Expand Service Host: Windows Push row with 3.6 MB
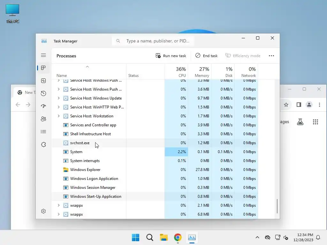 pos(59,89)
